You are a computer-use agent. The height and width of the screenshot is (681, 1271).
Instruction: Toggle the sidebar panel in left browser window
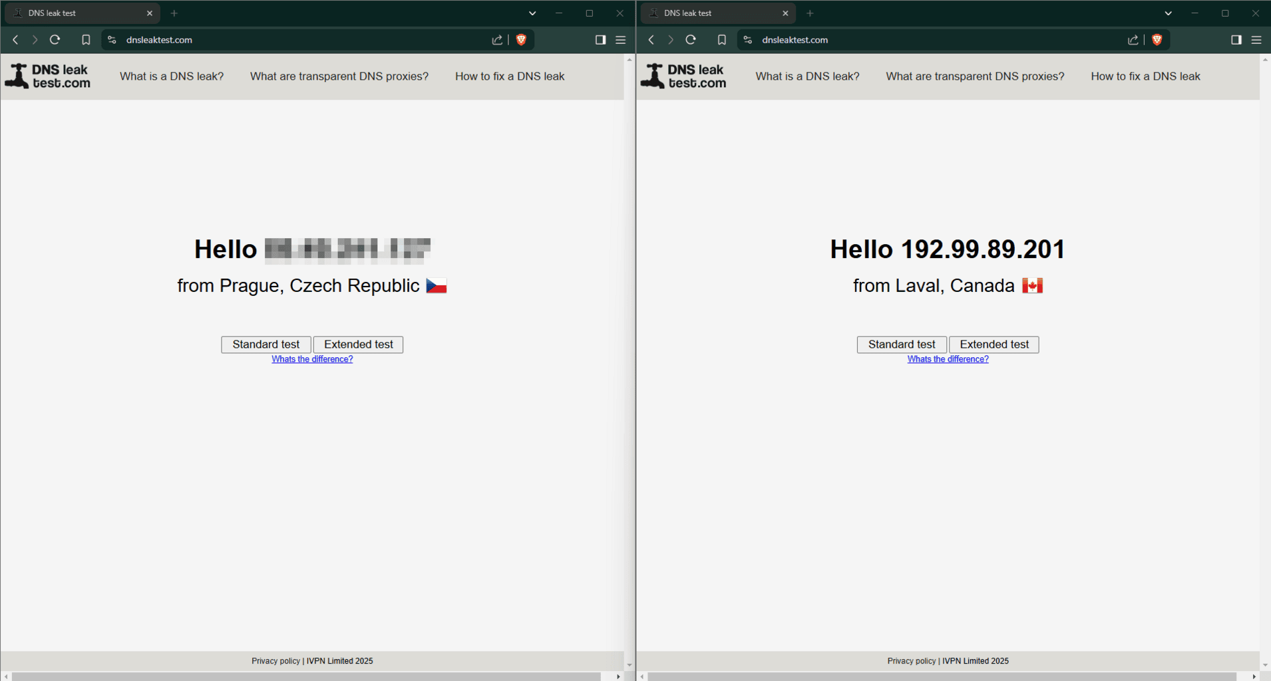tap(600, 40)
